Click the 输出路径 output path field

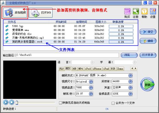(67, 55)
